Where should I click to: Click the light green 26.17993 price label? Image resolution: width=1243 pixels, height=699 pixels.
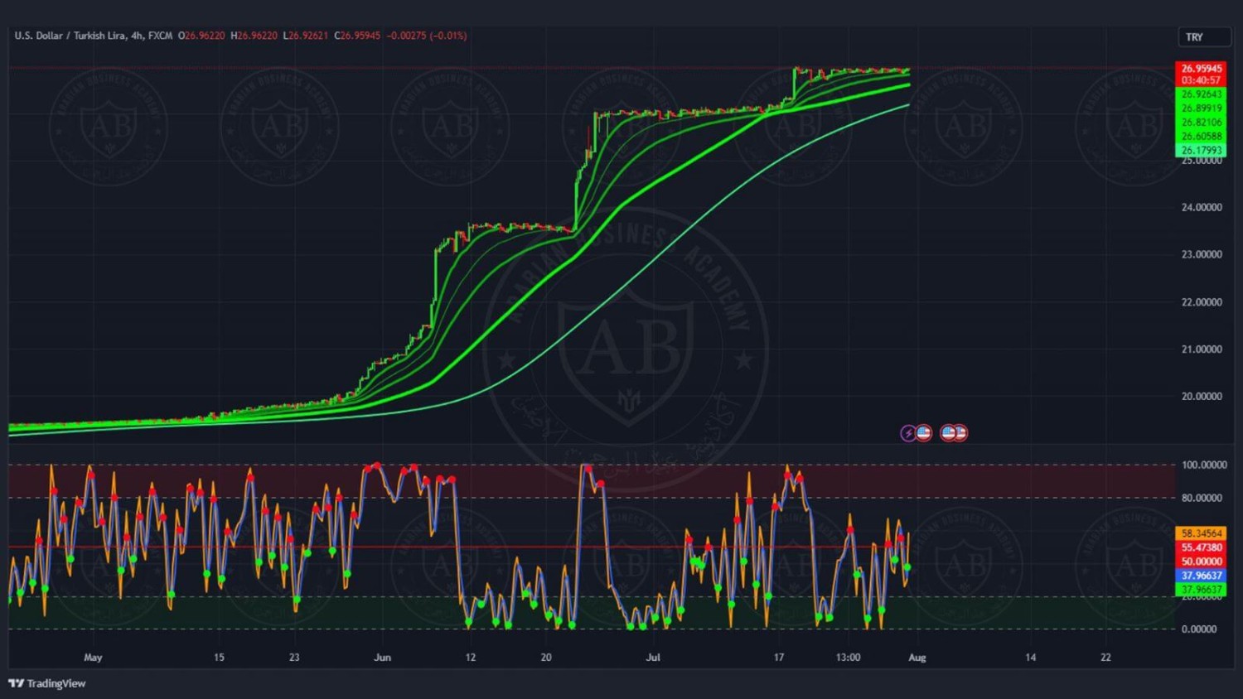click(1201, 151)
